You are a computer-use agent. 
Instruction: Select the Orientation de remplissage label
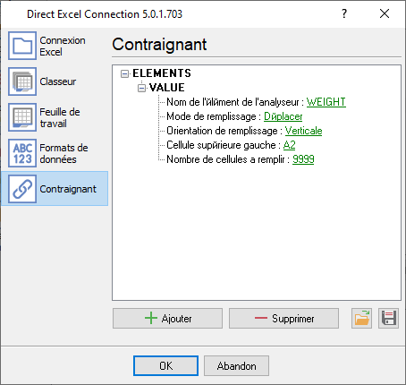coord(224,131)
